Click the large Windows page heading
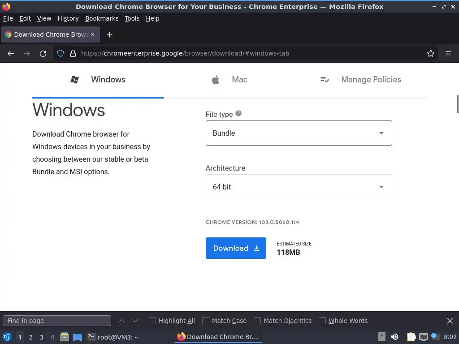 click(69, 110)
